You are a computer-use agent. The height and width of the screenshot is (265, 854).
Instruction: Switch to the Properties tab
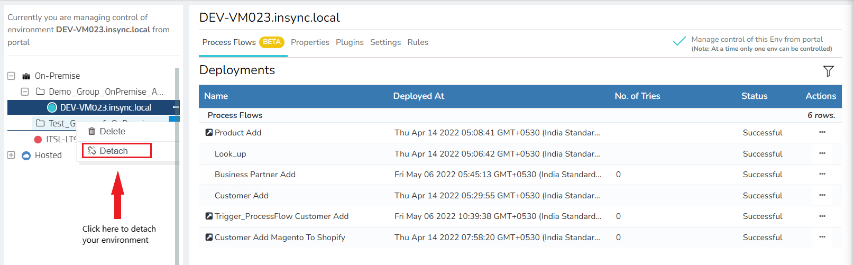click(310, 42)
